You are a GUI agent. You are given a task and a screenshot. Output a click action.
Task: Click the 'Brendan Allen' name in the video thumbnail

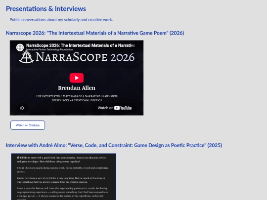77,88
